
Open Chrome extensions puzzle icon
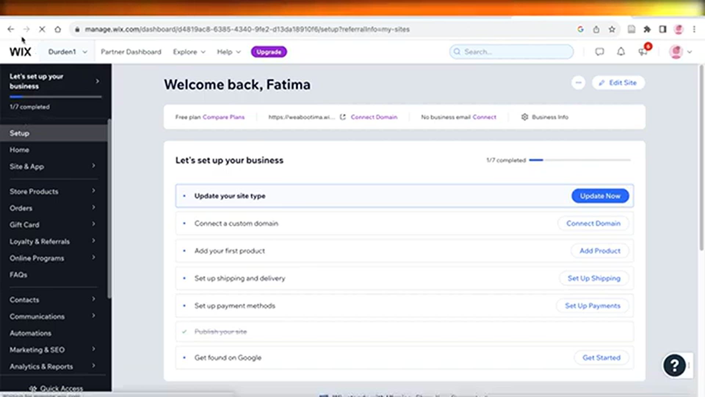point(647,29)
